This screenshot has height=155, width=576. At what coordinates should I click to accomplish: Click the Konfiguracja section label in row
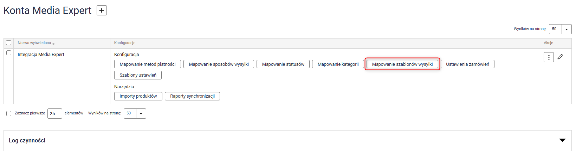click(x=127, y=54)
